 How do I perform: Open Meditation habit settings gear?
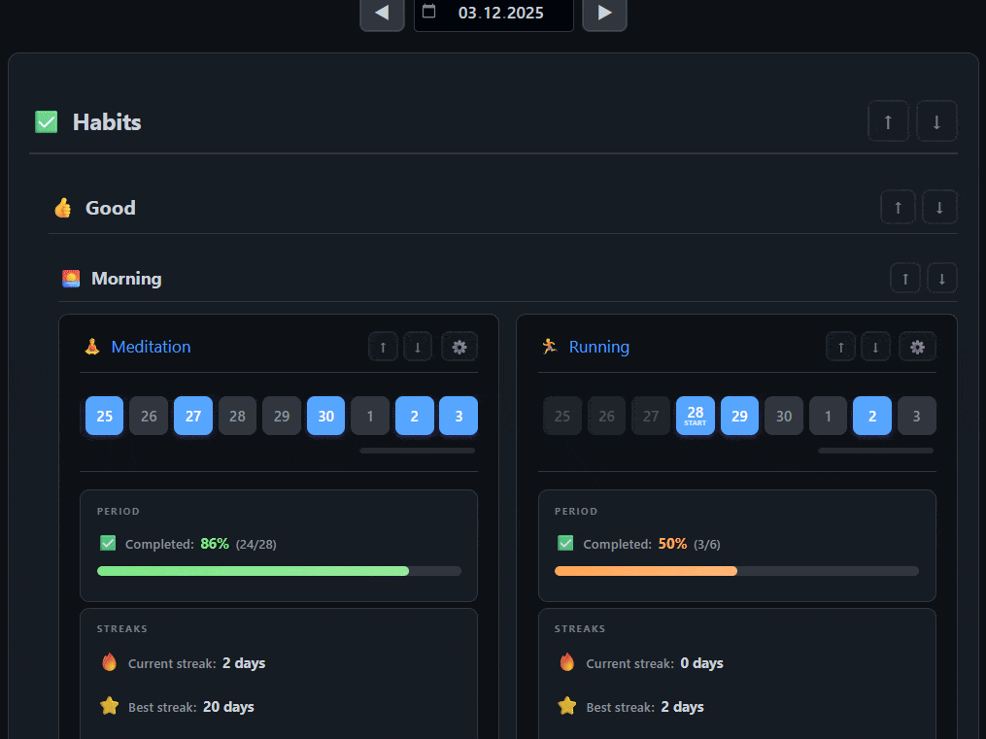click(x=459, y=347)
